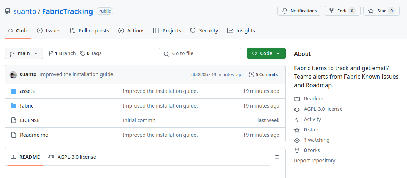Expand the main branch dropdown
Image resolution: width=407 pixels, height=178 pixels.
point(24,53)
